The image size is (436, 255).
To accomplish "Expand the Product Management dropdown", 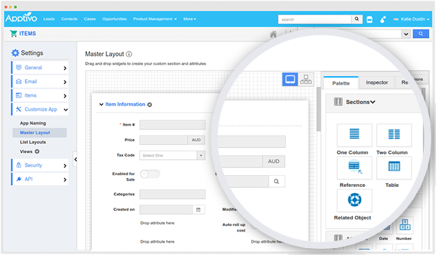I will click(x=155, y=19).
